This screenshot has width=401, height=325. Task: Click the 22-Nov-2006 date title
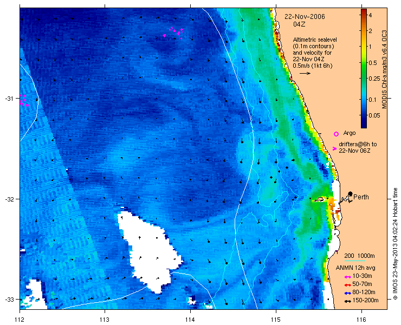pyautogui.click(x=305, y=17)
